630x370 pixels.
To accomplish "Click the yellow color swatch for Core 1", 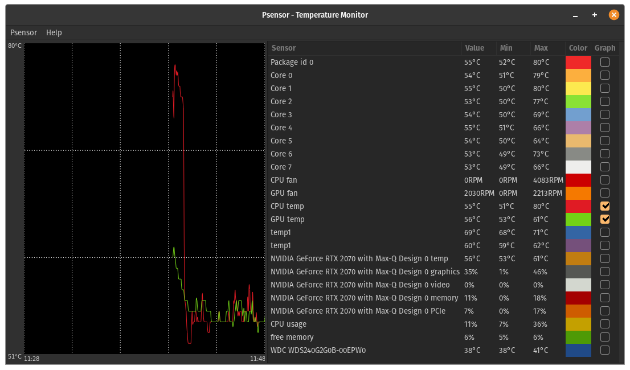I will 578,88.
